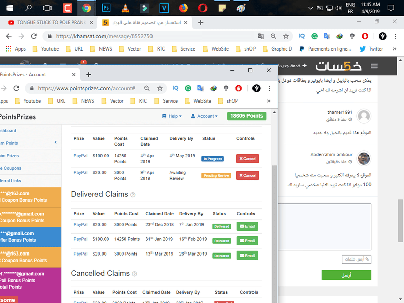The width and height of the screenshot is (404, 303).
Task: Launch VLC media player from the taskbar
Action: click(125, 8)
